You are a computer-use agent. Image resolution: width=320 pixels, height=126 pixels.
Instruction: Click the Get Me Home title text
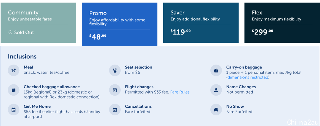(37, 106)
